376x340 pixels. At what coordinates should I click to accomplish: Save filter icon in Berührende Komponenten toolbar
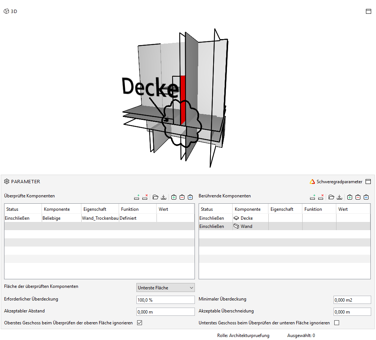click(x=339, y=197)
